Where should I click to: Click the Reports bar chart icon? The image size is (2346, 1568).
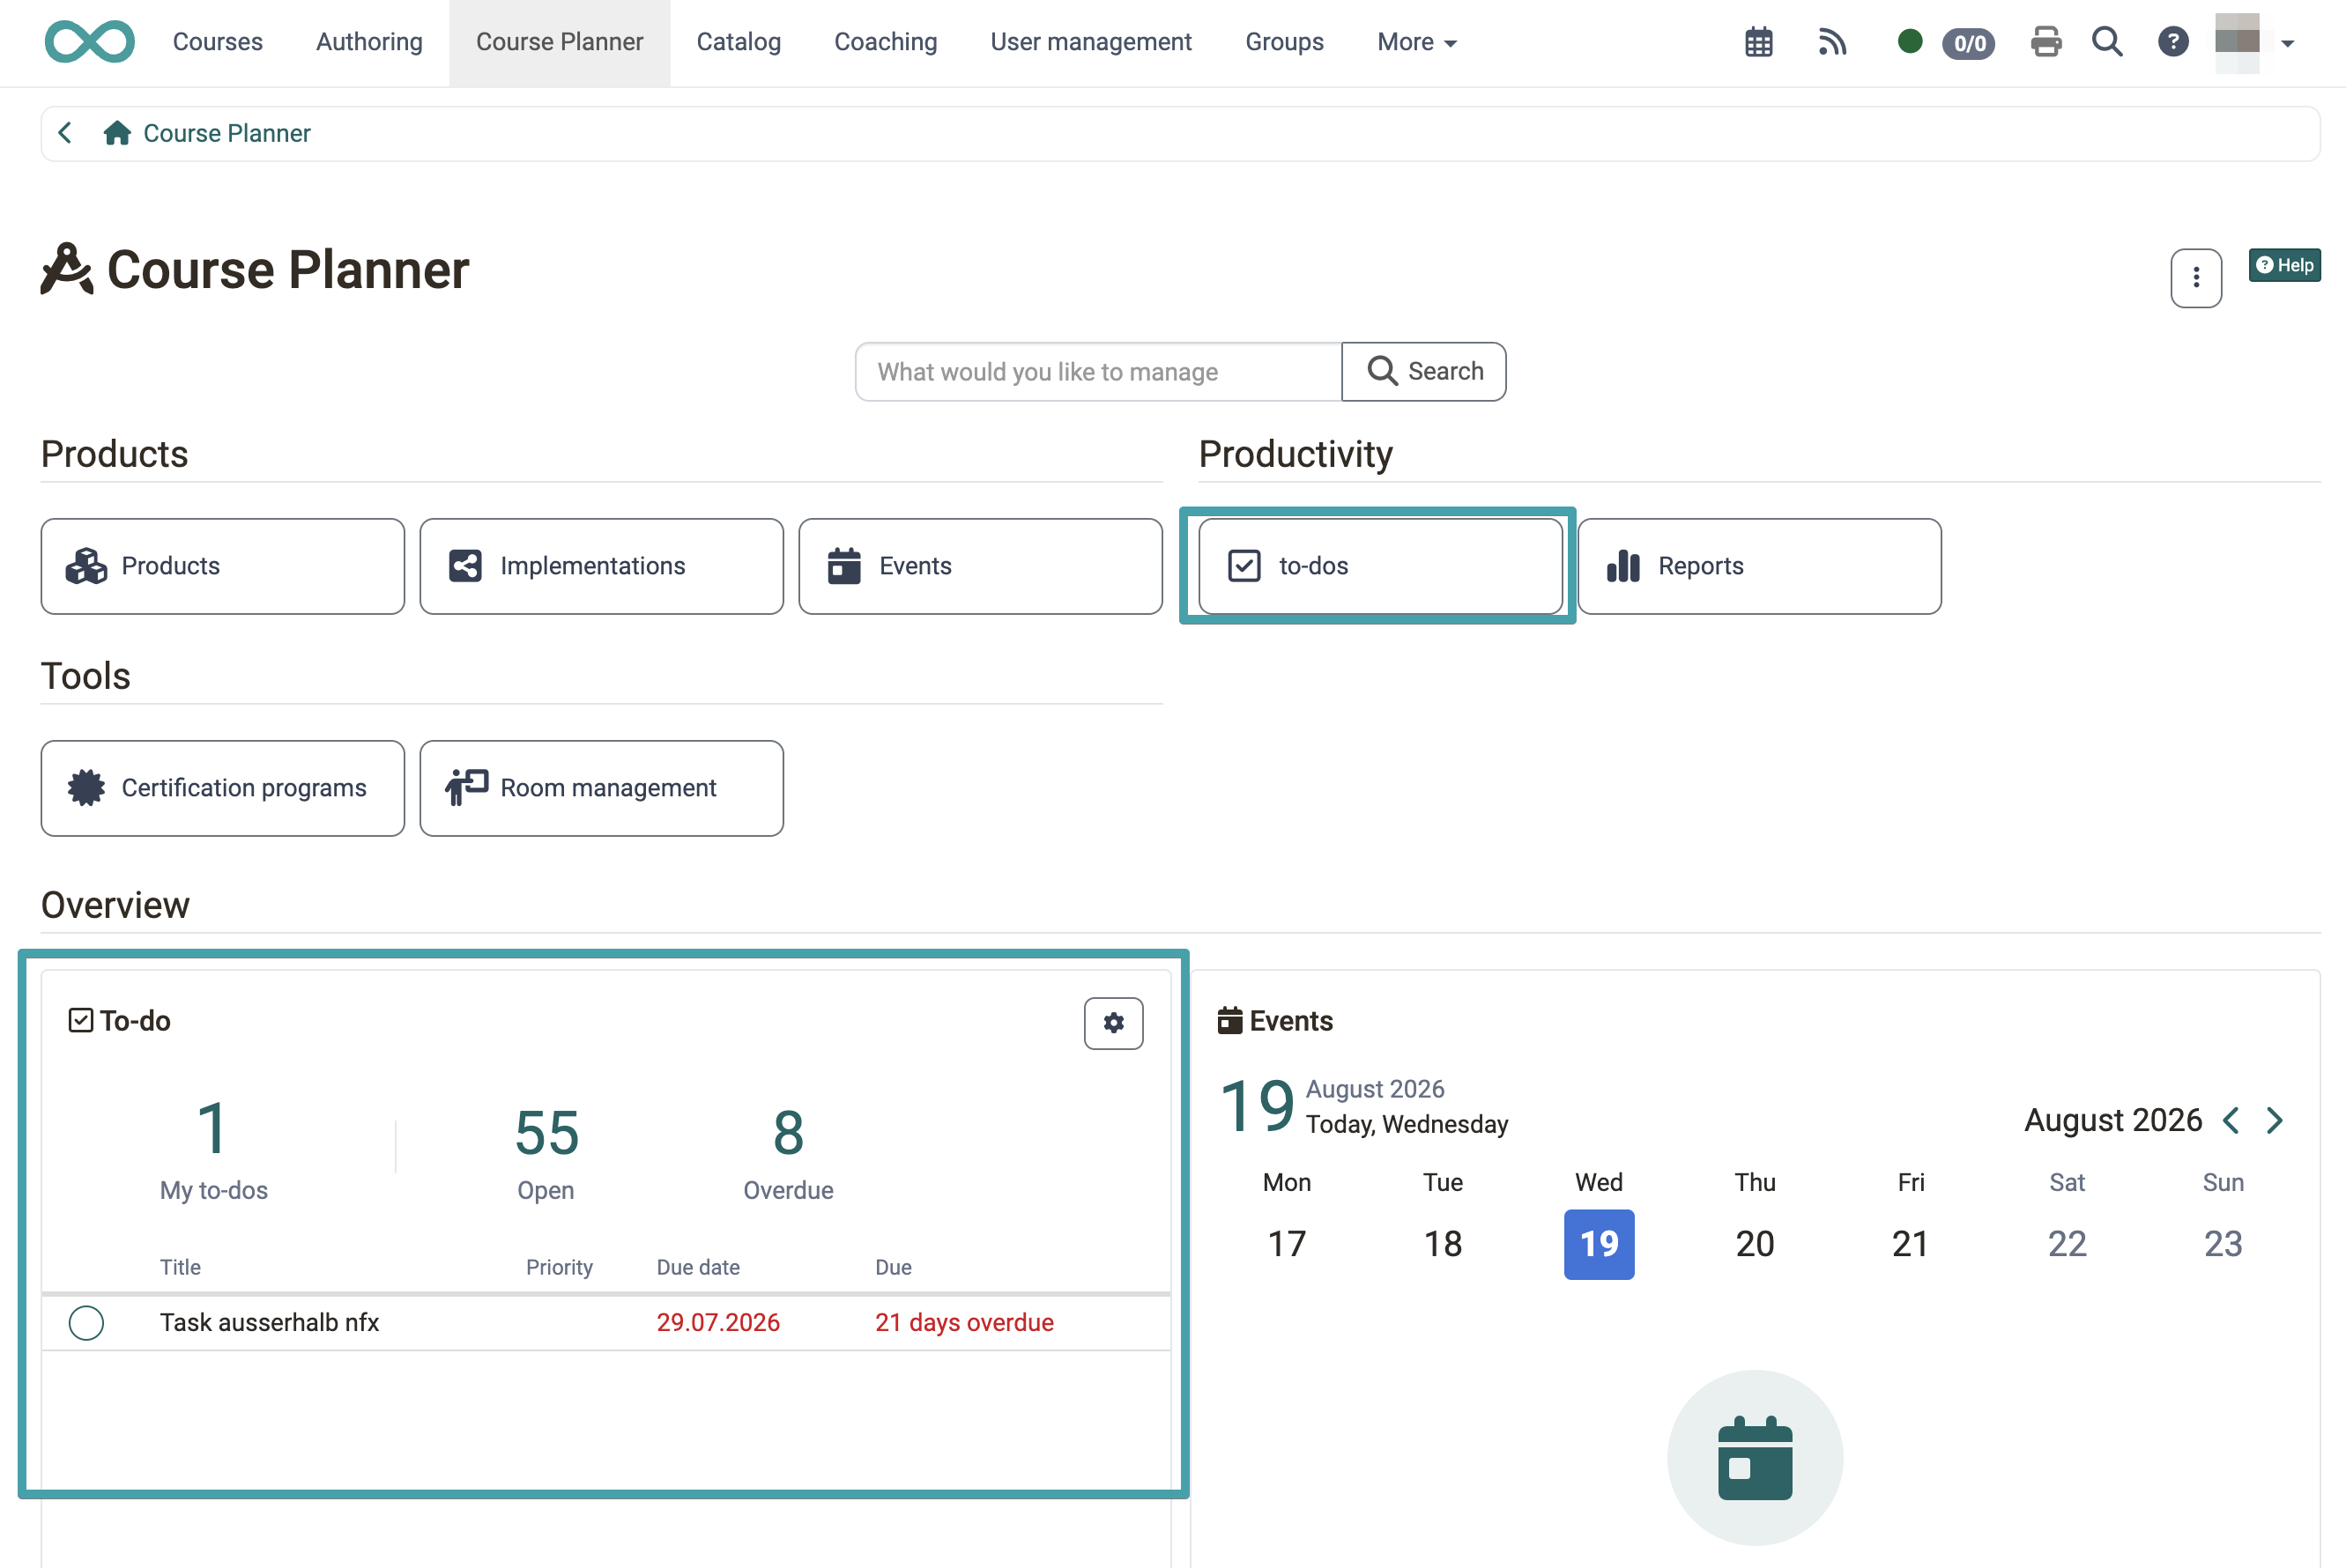pyautogui.click(x=1622, y=566)
